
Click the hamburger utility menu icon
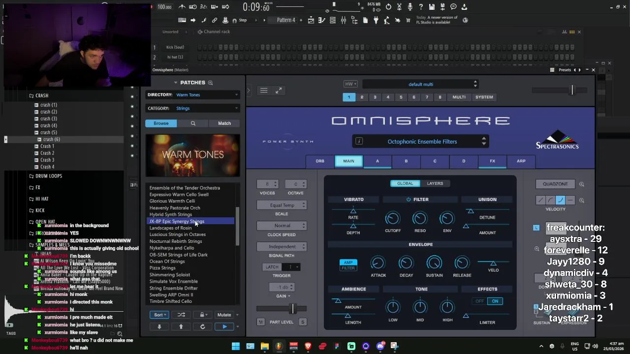(x=264, y=90)
